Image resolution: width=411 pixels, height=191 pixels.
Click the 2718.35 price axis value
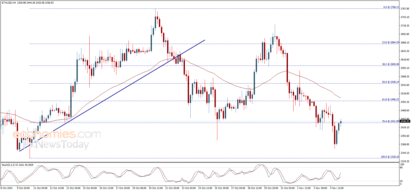405,26
